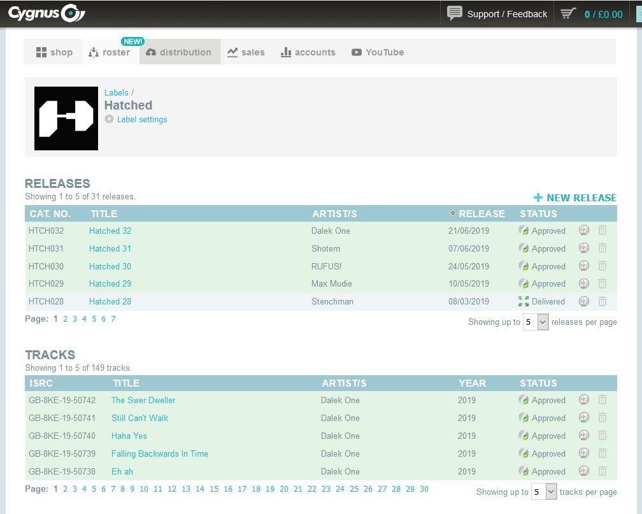Screen dimensions: 642x514
Task: Open The Swer Dweller track link
Action: click(143, 400)
